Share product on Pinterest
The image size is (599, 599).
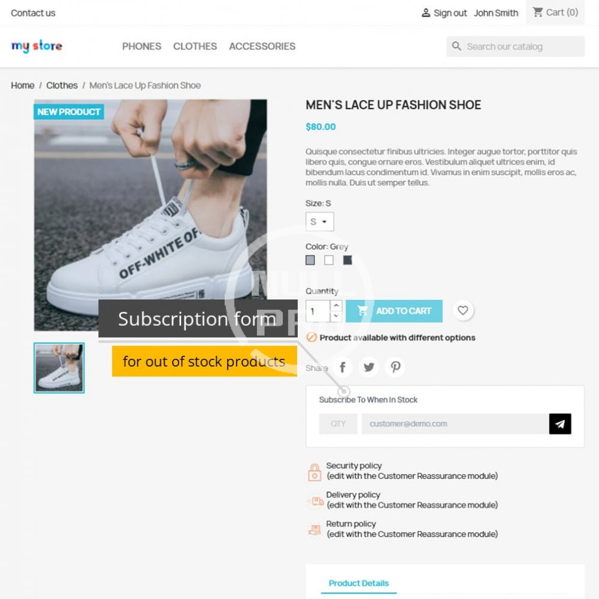[395, 367]
